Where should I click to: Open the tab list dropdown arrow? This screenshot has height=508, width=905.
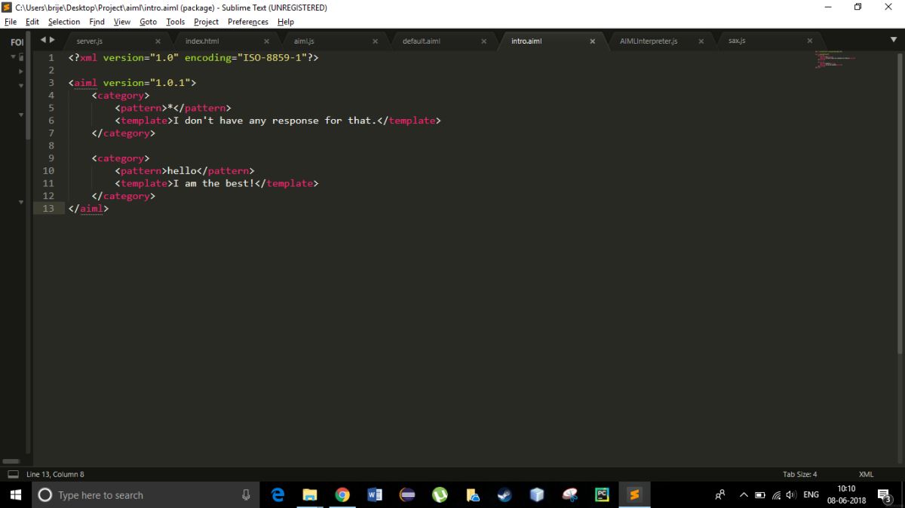pyautogui.click(x=894, y=39)
